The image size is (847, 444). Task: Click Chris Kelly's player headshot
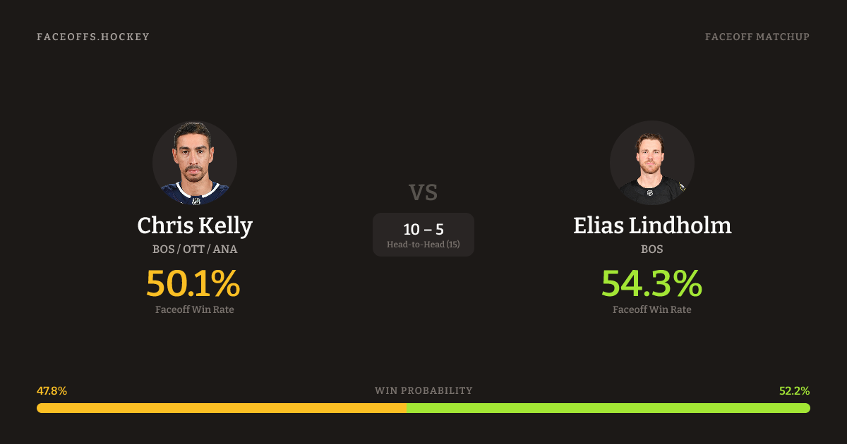point(195,163)
